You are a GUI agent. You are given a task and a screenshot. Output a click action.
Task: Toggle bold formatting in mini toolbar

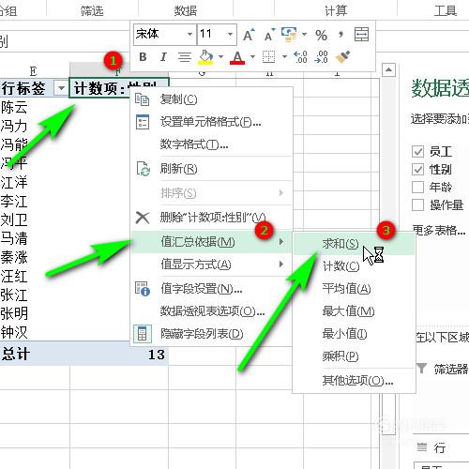click(143, 57)
